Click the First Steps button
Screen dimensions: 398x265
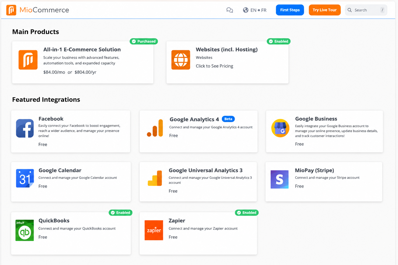pos(290,10)
